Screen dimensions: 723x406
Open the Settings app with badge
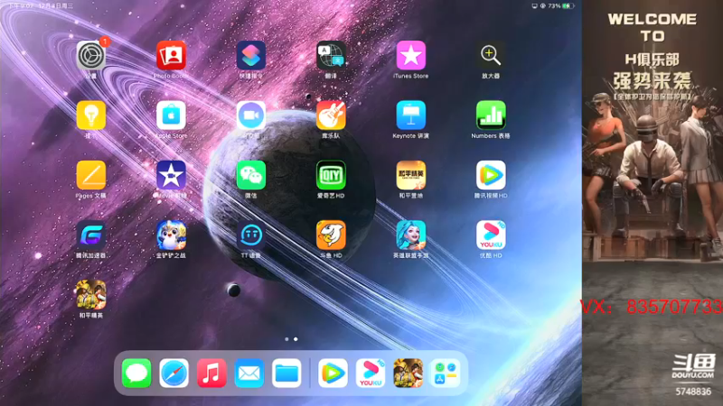91,55
